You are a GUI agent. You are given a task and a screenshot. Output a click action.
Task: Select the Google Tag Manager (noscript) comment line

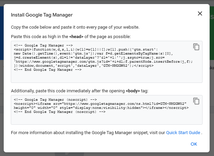[55, 99]
